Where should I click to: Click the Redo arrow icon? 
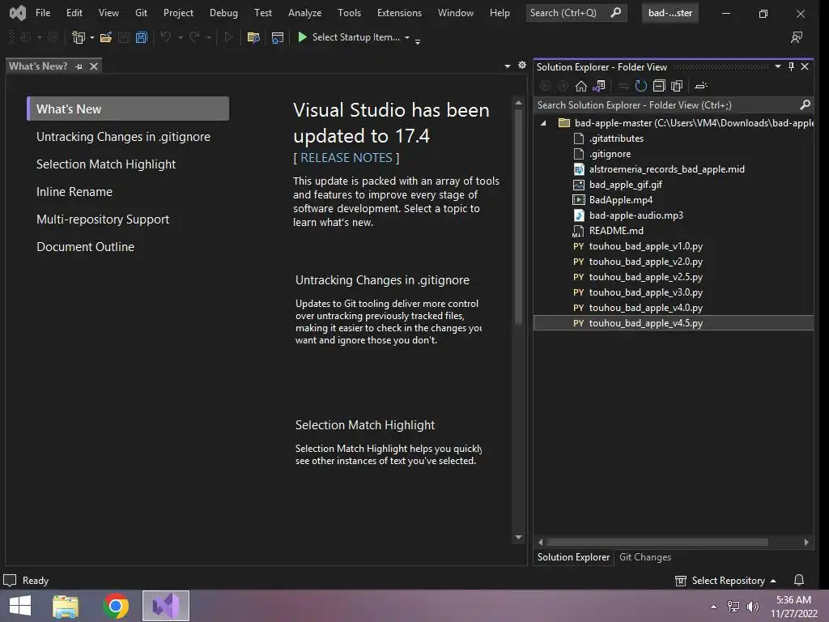(194, 37)
